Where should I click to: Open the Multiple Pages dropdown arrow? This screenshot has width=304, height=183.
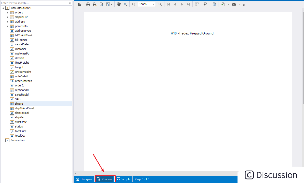click(x=200, y=4)
